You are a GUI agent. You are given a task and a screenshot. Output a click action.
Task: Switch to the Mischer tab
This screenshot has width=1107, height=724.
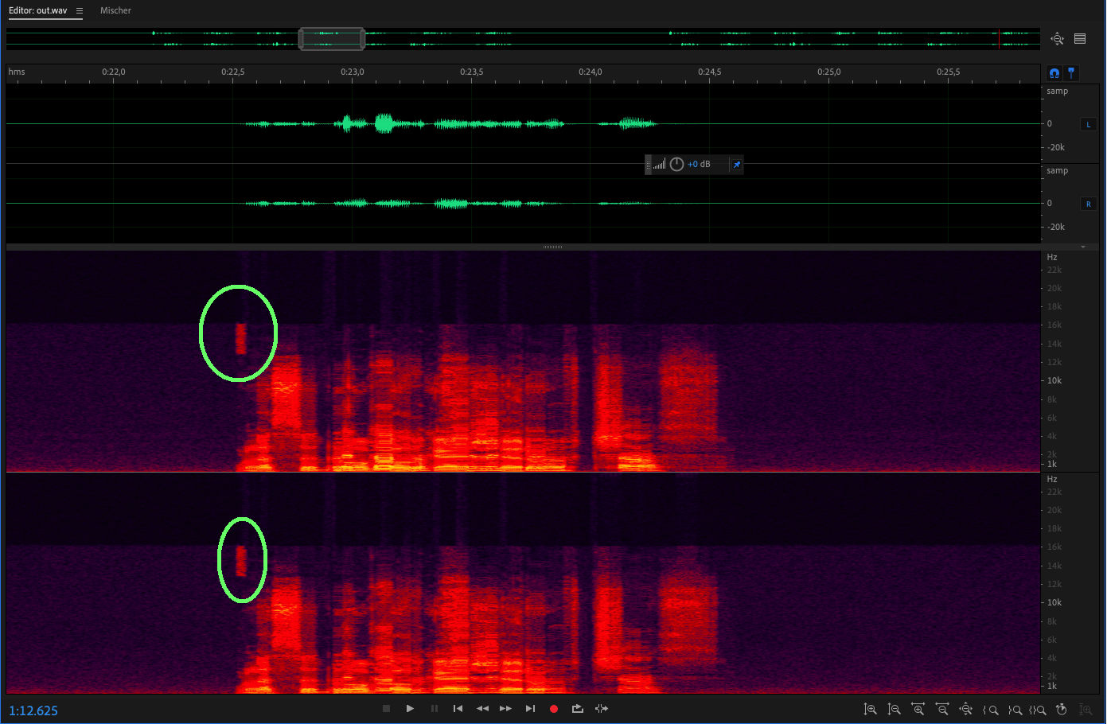tap(115, 11)
